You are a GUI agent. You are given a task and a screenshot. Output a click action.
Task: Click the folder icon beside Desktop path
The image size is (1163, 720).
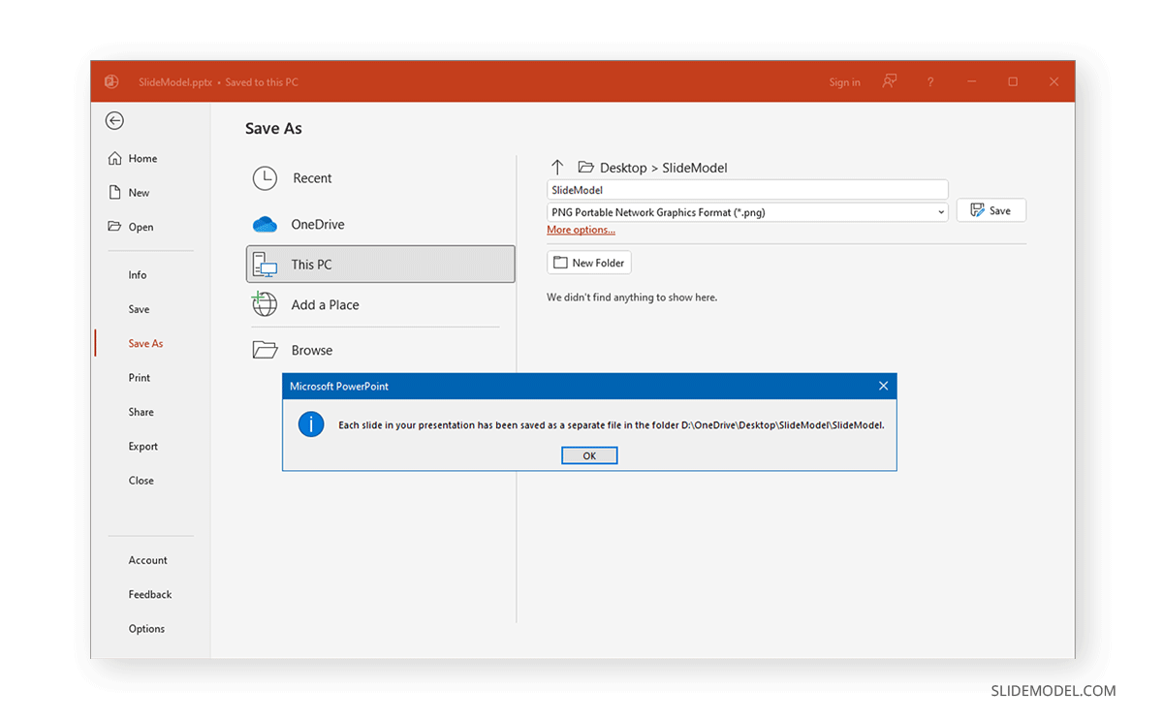point(585,167)
